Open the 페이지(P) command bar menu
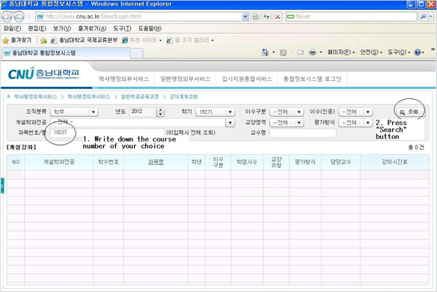The height and width of the screenshot is (292, 437). (x=341, y=52)
